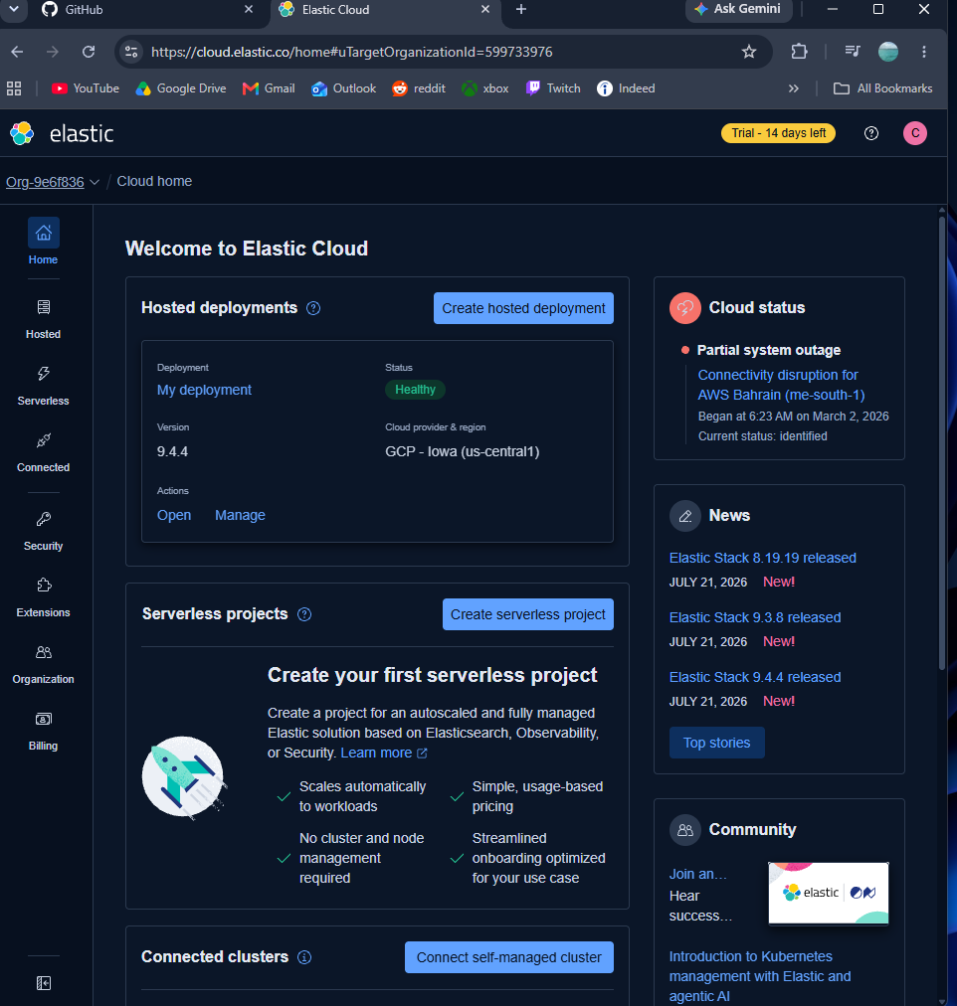Screen dimensions: 957x1006
Task: Open Hosted deployments in sidebar
Action: (43, 319)
